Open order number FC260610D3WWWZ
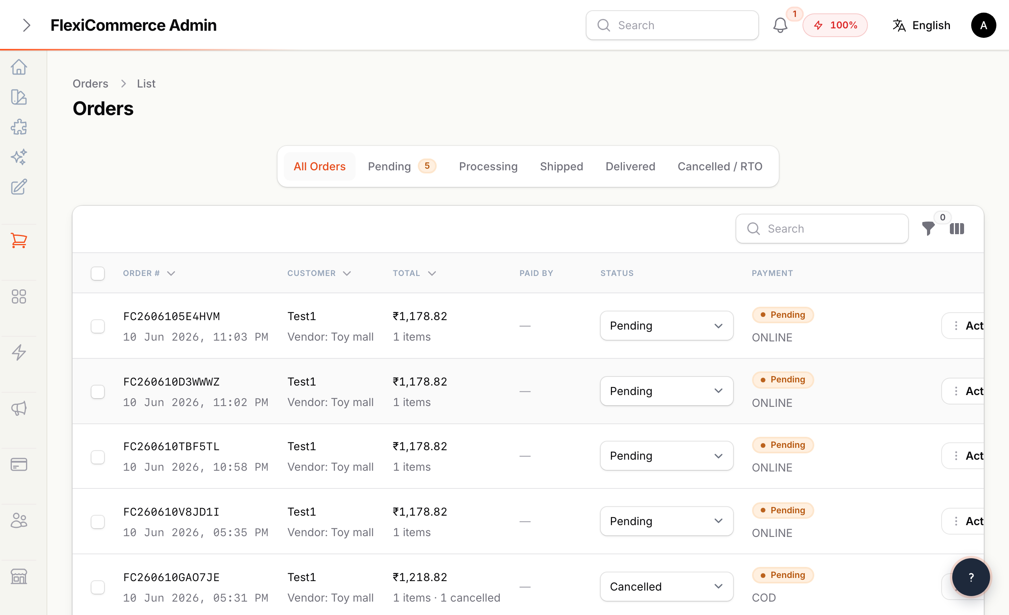1009x615 pixels. [x=171, y=382]
